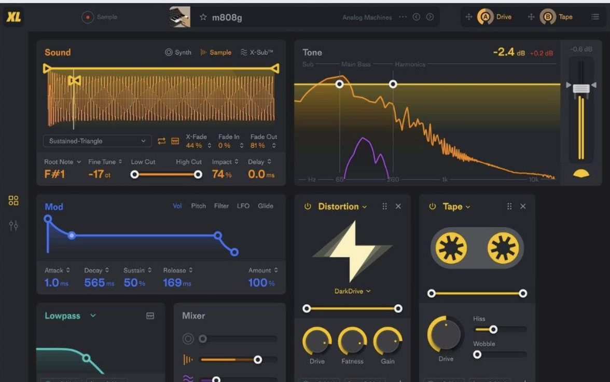610x382 pixels.
Task: Click the Harmonics band handle in Tone
Action: tap(393, 84)
